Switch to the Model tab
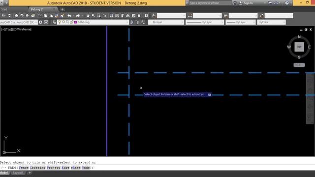This screenshot has width=315, height=177. pyautogui.click(x=4, y=173)
